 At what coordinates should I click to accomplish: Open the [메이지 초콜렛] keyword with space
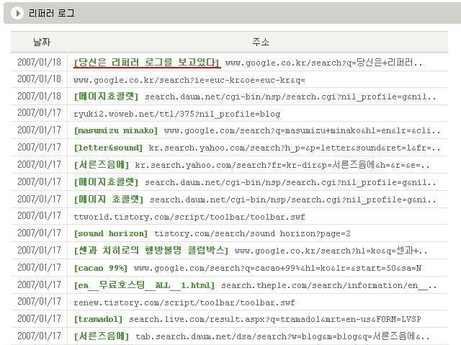(109, 200)
